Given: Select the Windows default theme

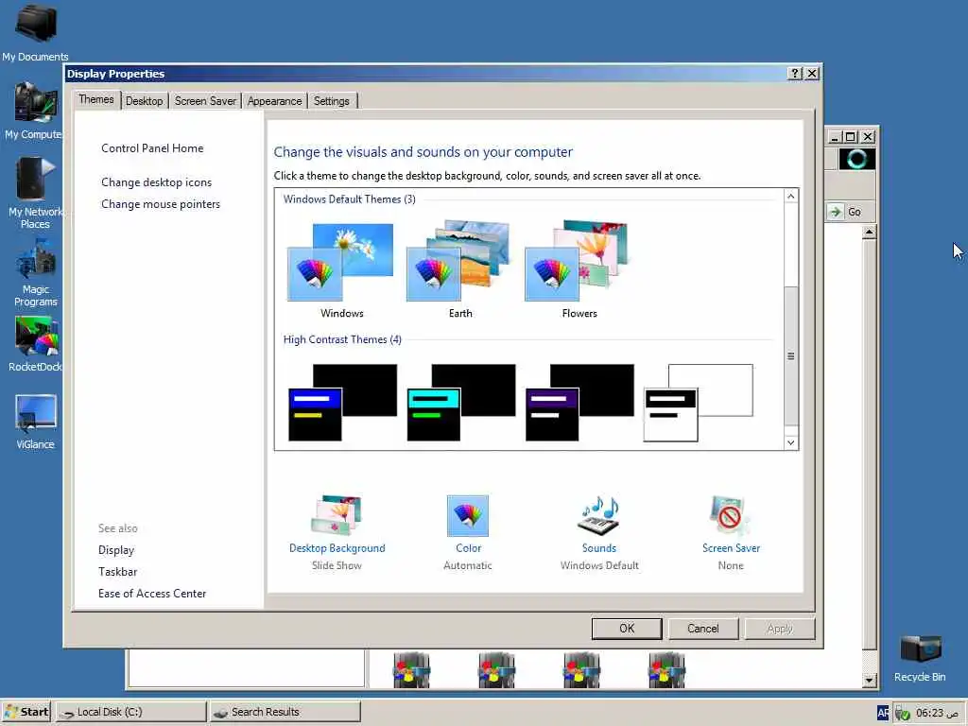Looking at the screenshot, I should tap(340, 269).
